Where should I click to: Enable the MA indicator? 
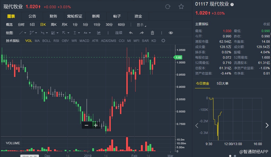tap(37, 41)
